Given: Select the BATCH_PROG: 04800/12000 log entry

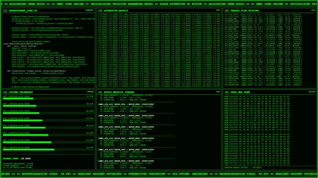Looking at the screenshot, I should click(x=126, y=149).
